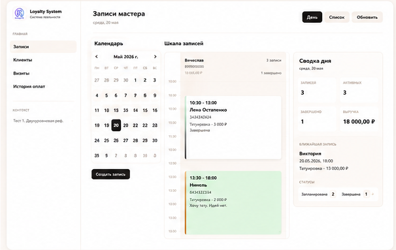
Task: Select May 18 in the calendar
Action: [97, 125]
